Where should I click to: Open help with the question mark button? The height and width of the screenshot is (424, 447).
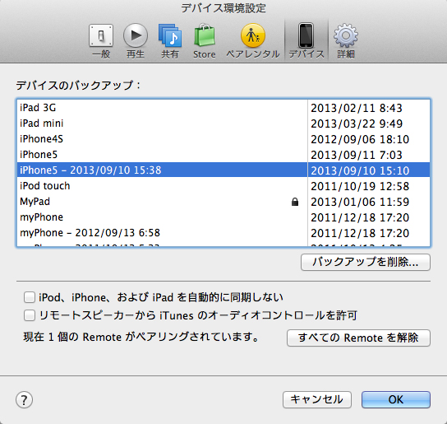click(24, 399)
